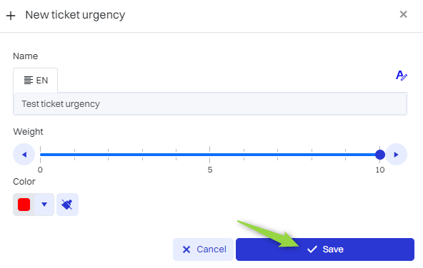423x268 pixels.
Task: Switch to the EN language tab
Action: tap(35, 80)
